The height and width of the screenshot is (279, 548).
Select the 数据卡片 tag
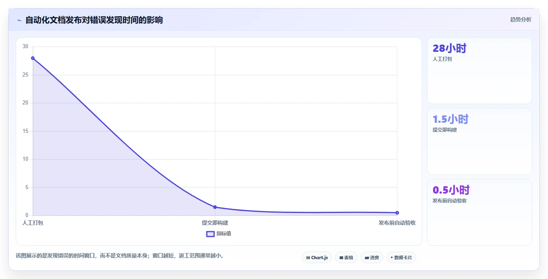click(x=401, y=258)
